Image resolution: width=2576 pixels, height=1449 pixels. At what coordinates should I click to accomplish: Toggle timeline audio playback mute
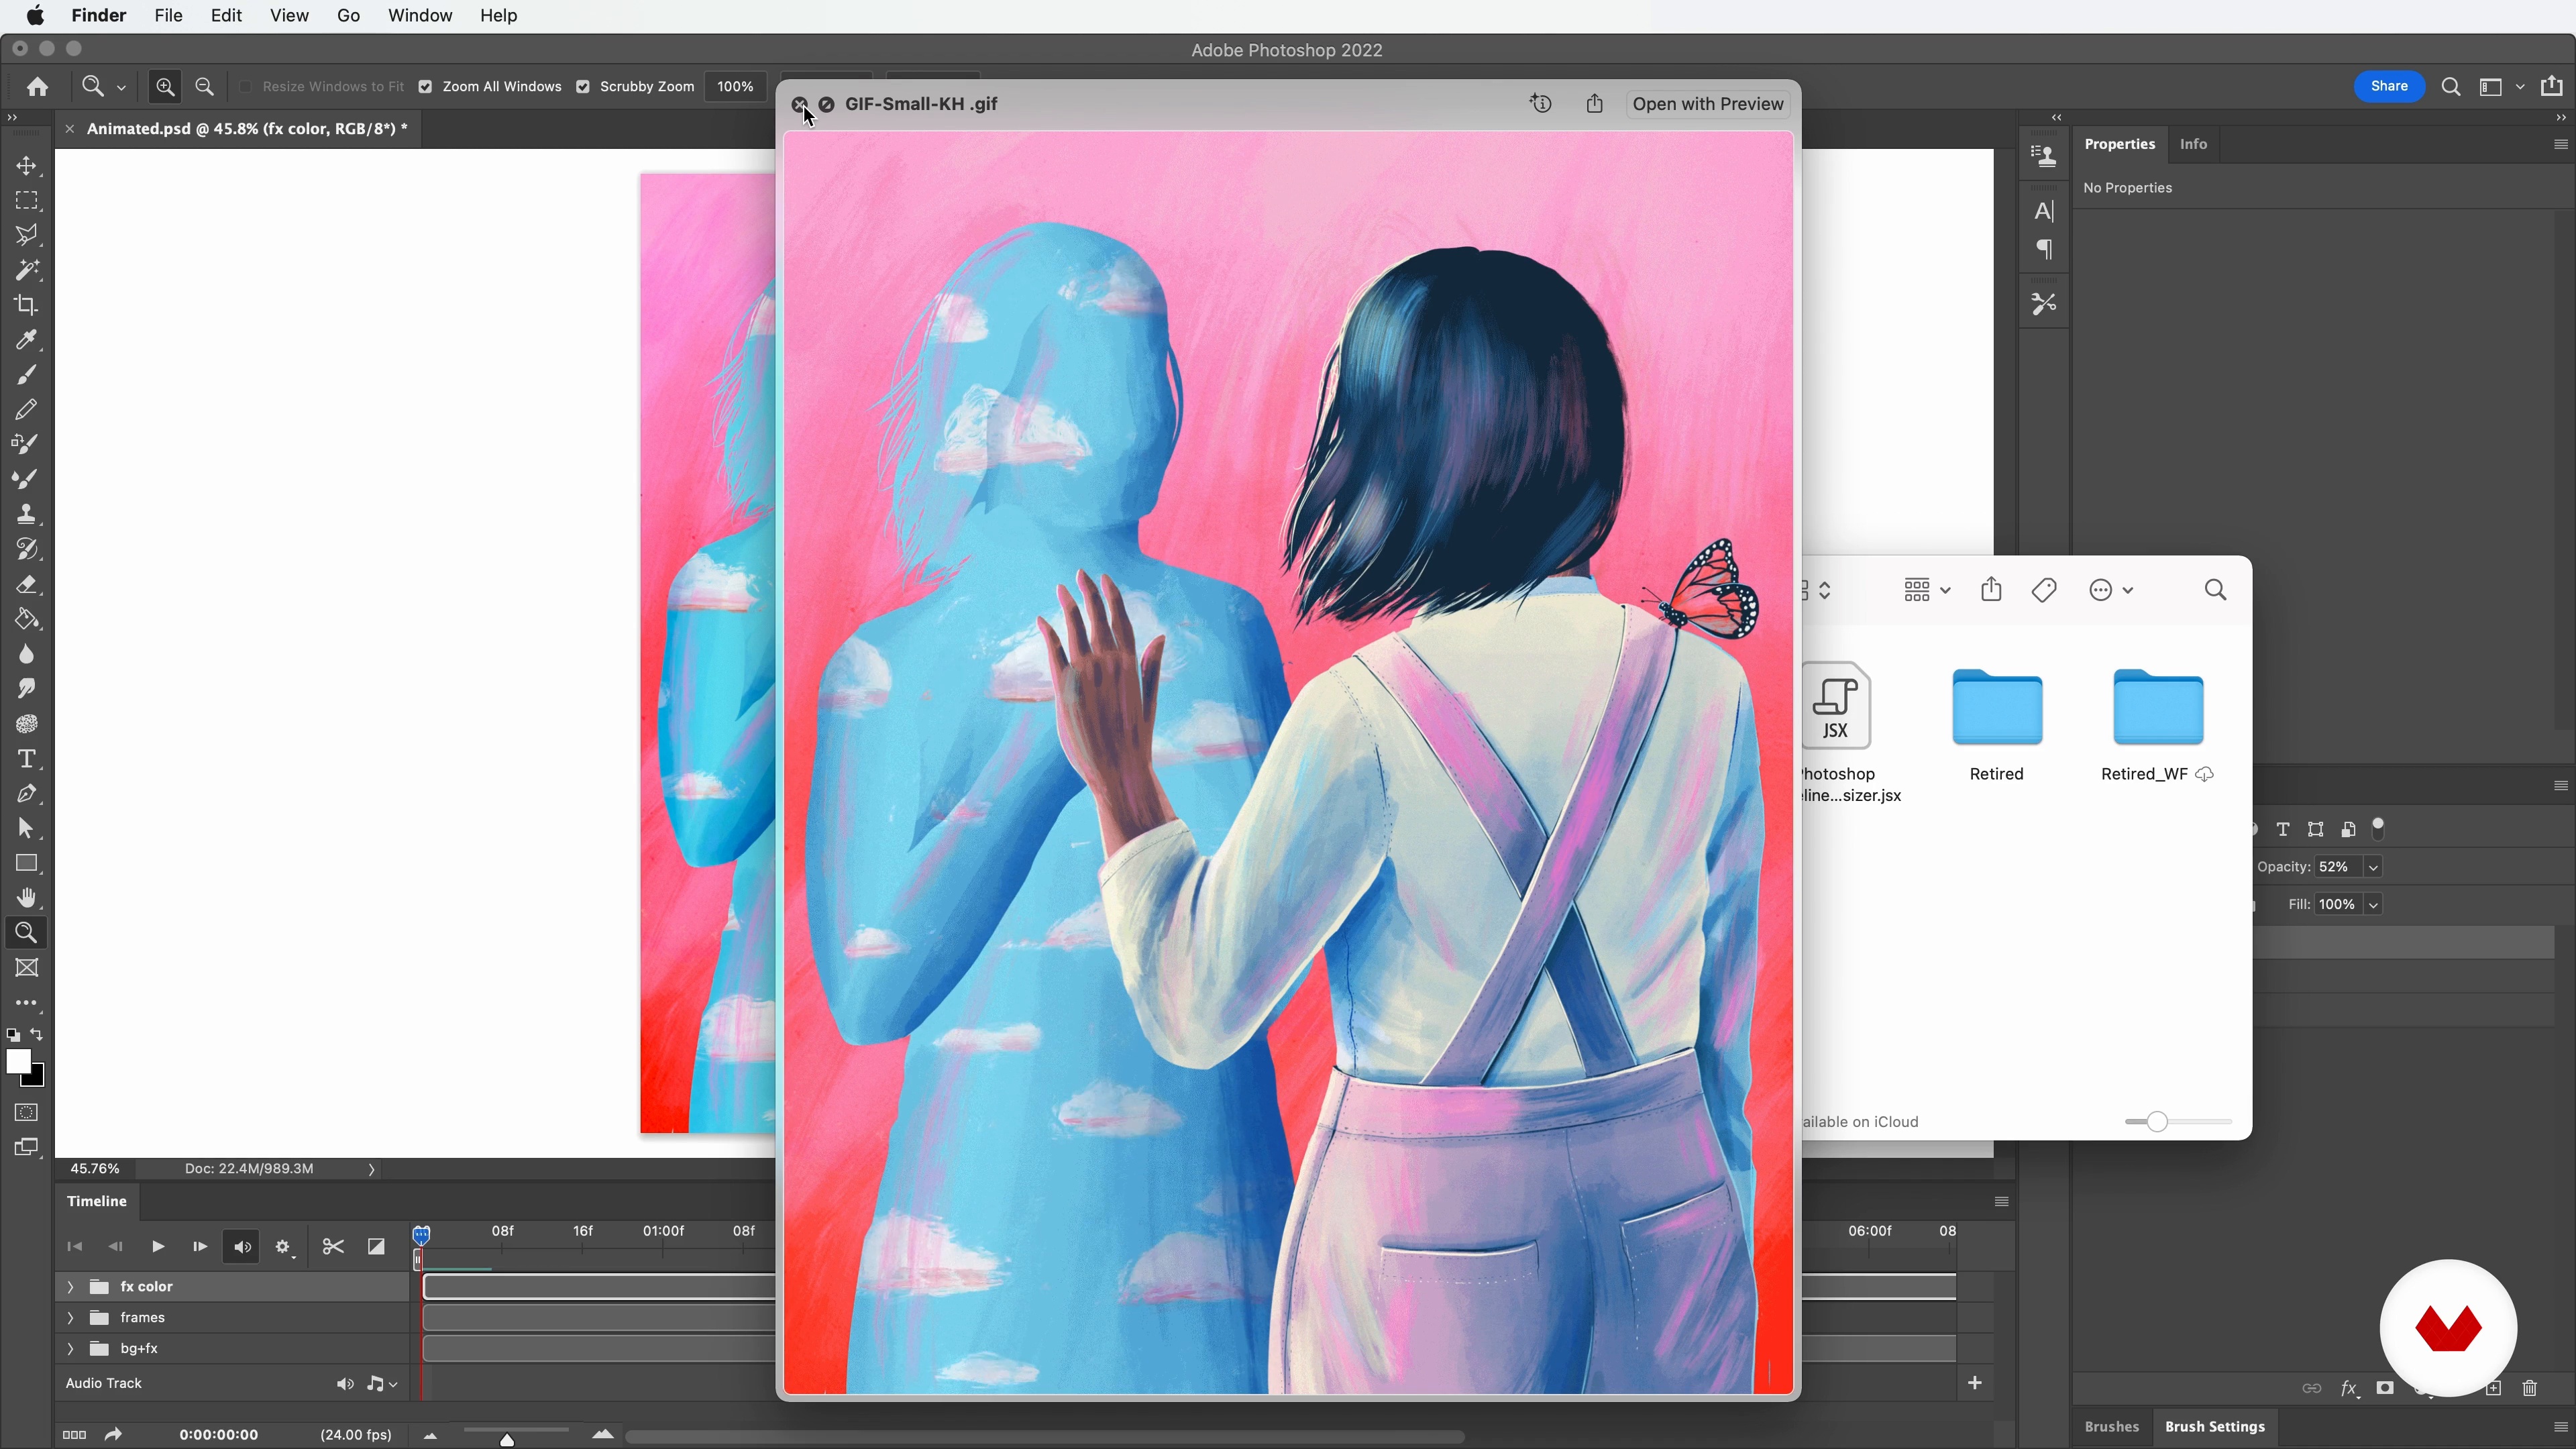[x=242, y=1247]
